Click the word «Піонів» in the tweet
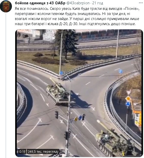This screenshot has height=158, width=144. click(x=131, y=9)
